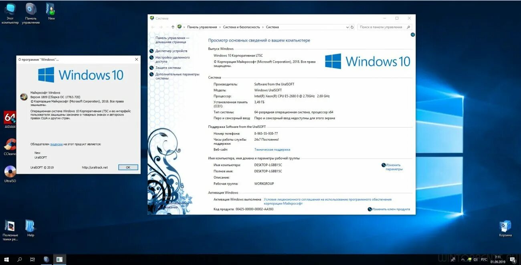Viewport: 521px width, 265px height.
Task: Select the product ID 00425-00000-00002-AA593
Action: coord(254,209)
